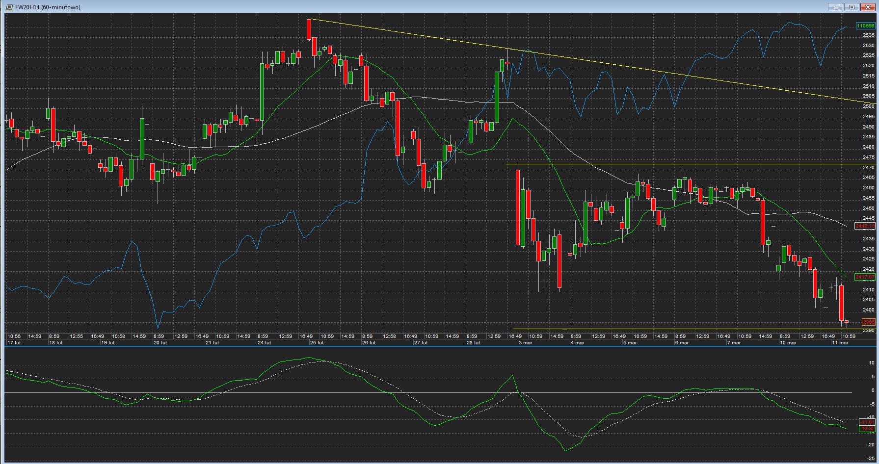The image size is (879, 464).
Task: Click the 2480 price axis label
Action: [x=868, y=147]
